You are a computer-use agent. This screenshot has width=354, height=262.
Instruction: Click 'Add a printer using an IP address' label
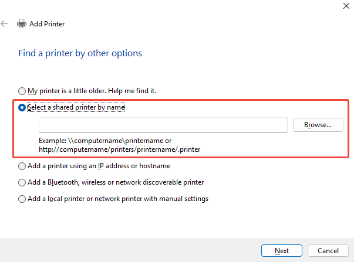pyautogui.click(x=99, y=166)
